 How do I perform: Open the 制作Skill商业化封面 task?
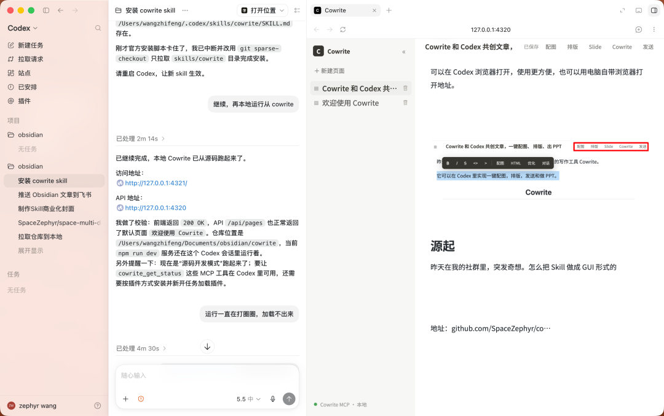pos(46,209)
